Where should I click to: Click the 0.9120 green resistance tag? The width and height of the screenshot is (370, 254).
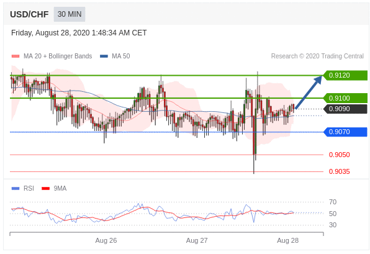345,75
